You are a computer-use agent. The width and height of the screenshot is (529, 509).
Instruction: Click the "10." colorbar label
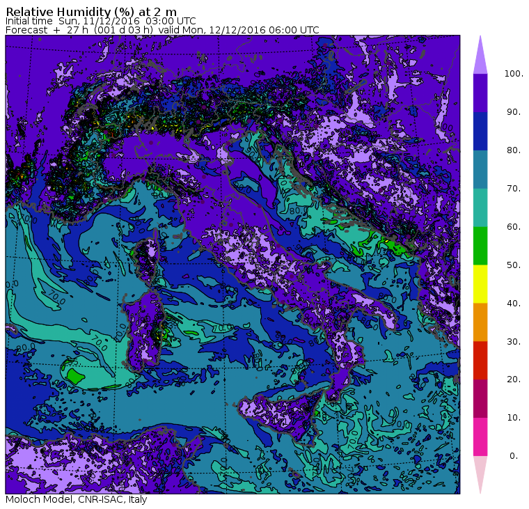pos(514,418)
